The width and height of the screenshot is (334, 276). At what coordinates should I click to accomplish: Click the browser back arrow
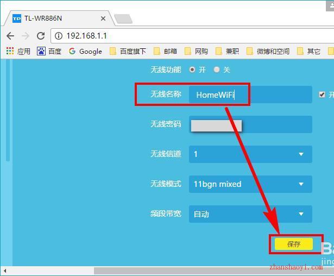[10, 36]
